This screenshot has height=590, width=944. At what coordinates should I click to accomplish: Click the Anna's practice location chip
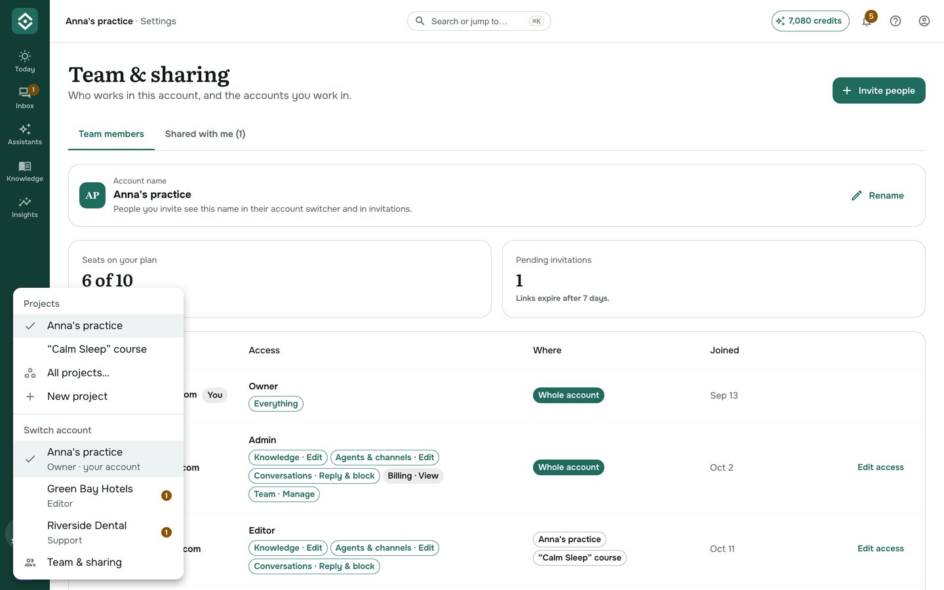[x=570, y=540]
